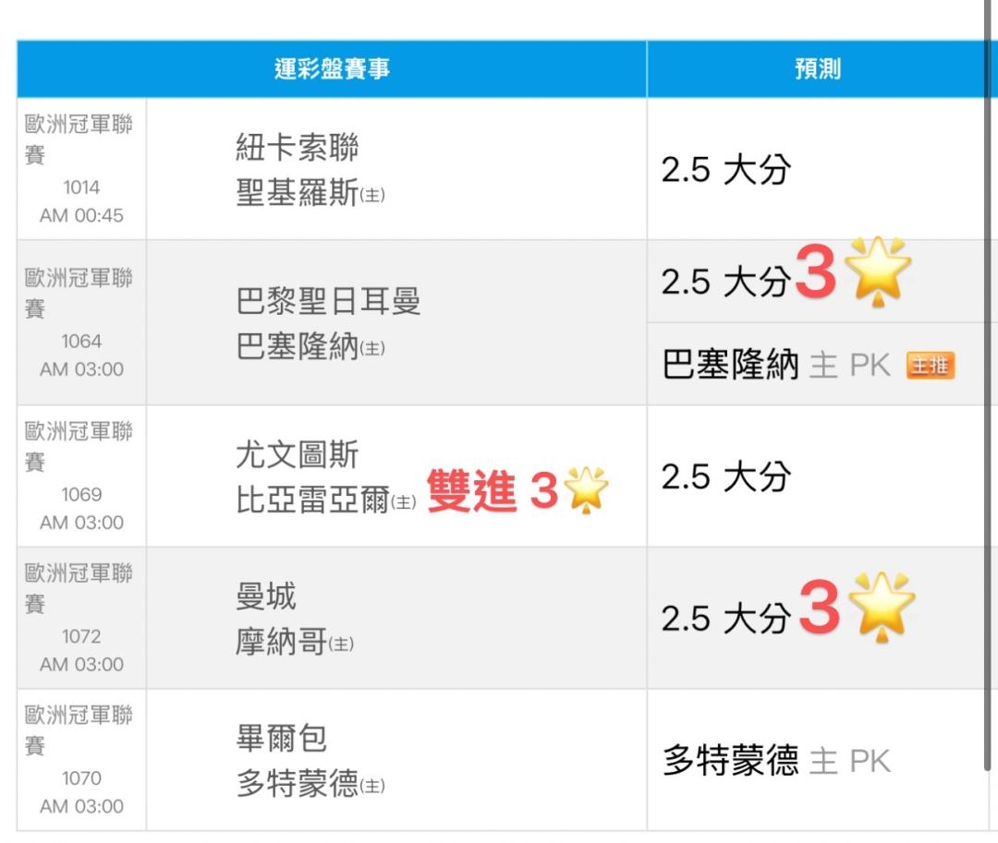Select the 多特蒙德 主 PK prediction
This screenshot has width=998, height=843.
776,762
